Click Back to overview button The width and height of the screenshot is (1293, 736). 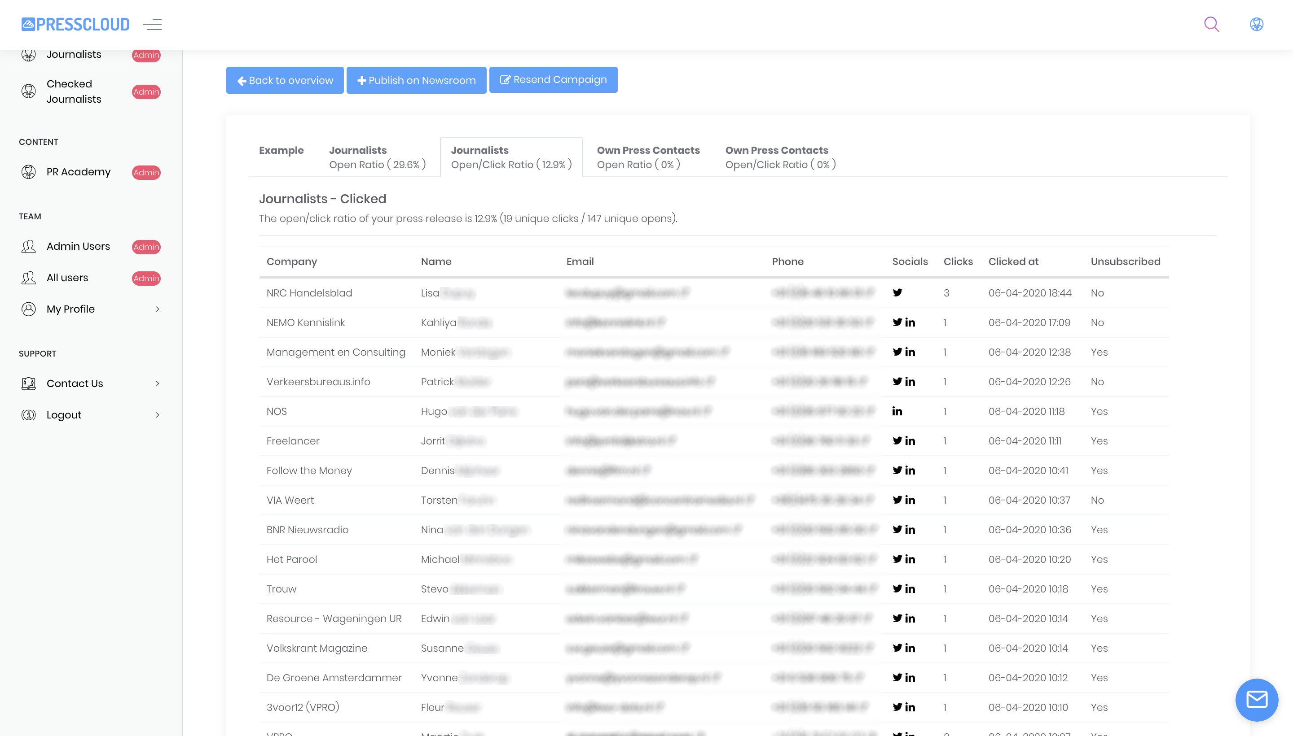click(x=285, y=80)
